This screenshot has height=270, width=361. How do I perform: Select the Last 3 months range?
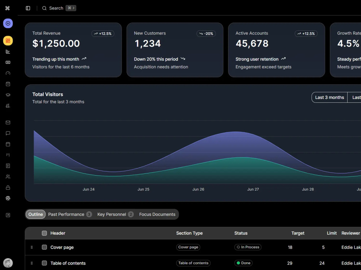(330, 98)
